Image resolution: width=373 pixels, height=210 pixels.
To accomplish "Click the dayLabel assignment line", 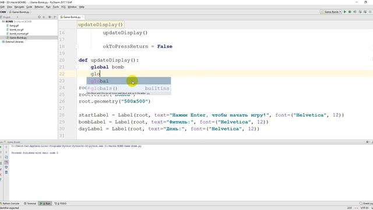I will pos(169,129).
